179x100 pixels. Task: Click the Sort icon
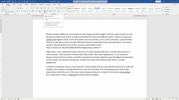point(61,8)
